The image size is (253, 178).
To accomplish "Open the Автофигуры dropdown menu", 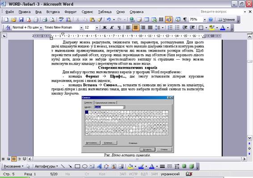I will [x=46, y=166].
